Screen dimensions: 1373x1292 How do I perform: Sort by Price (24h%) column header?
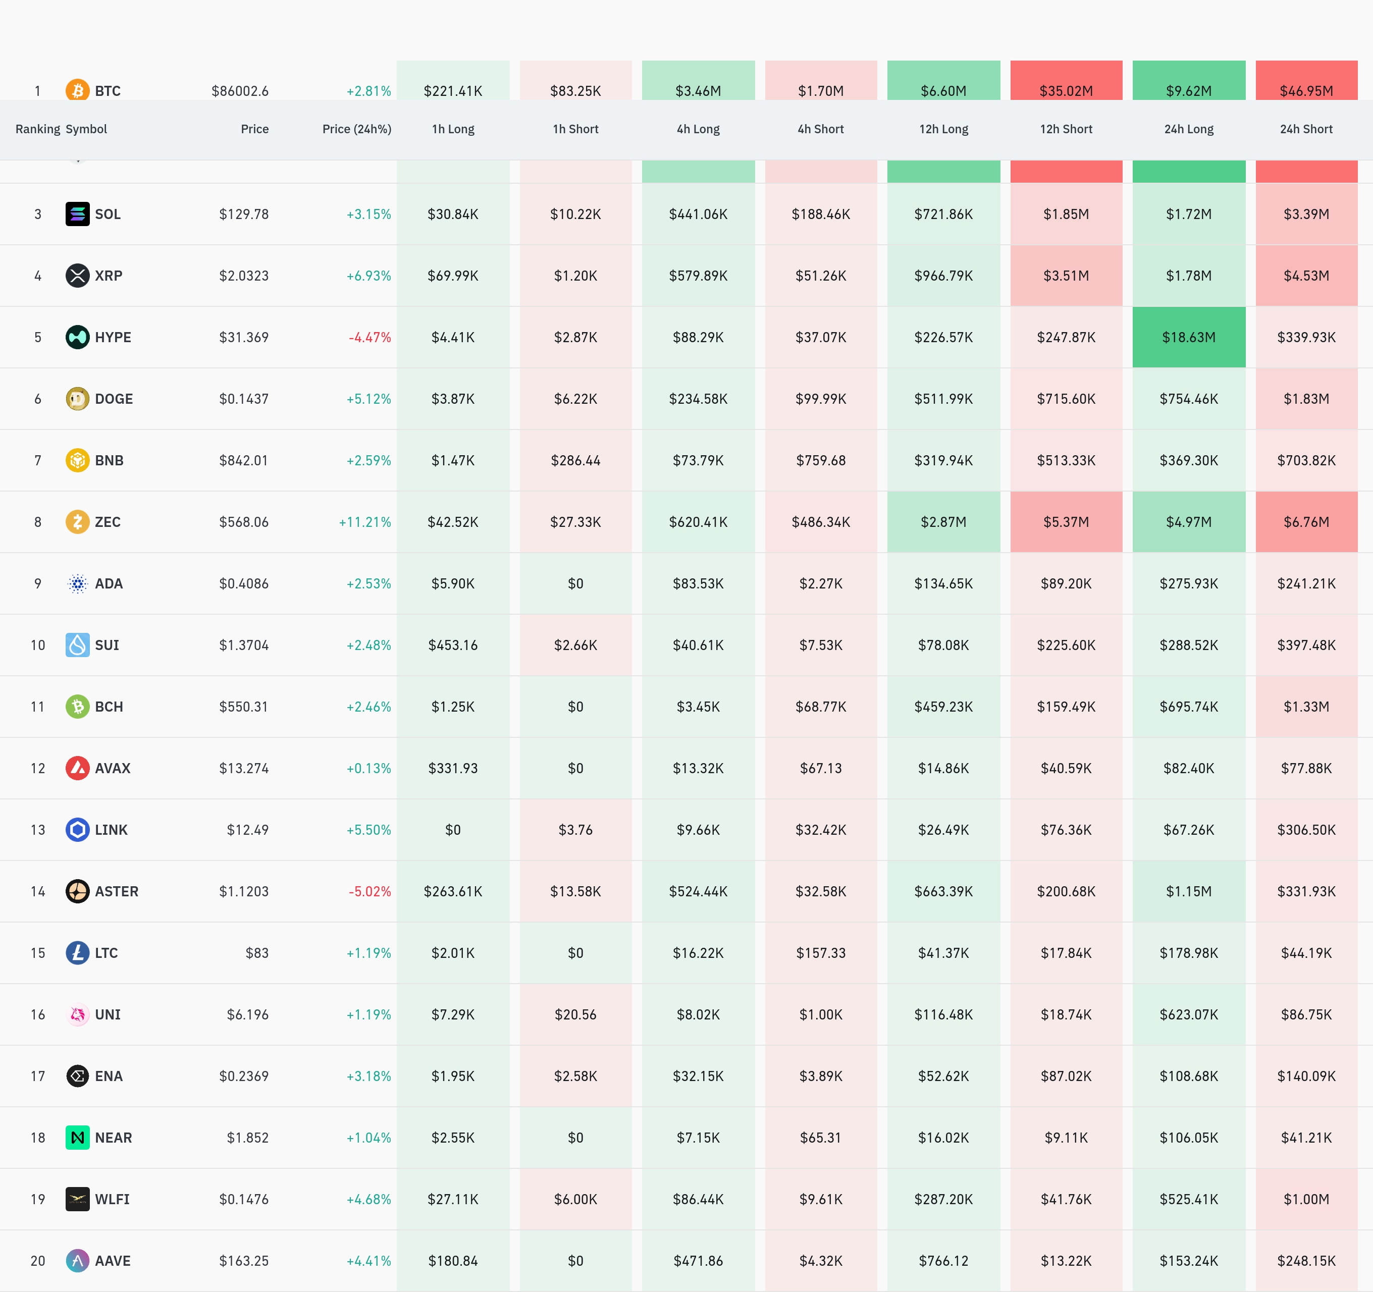pos(356,129)
